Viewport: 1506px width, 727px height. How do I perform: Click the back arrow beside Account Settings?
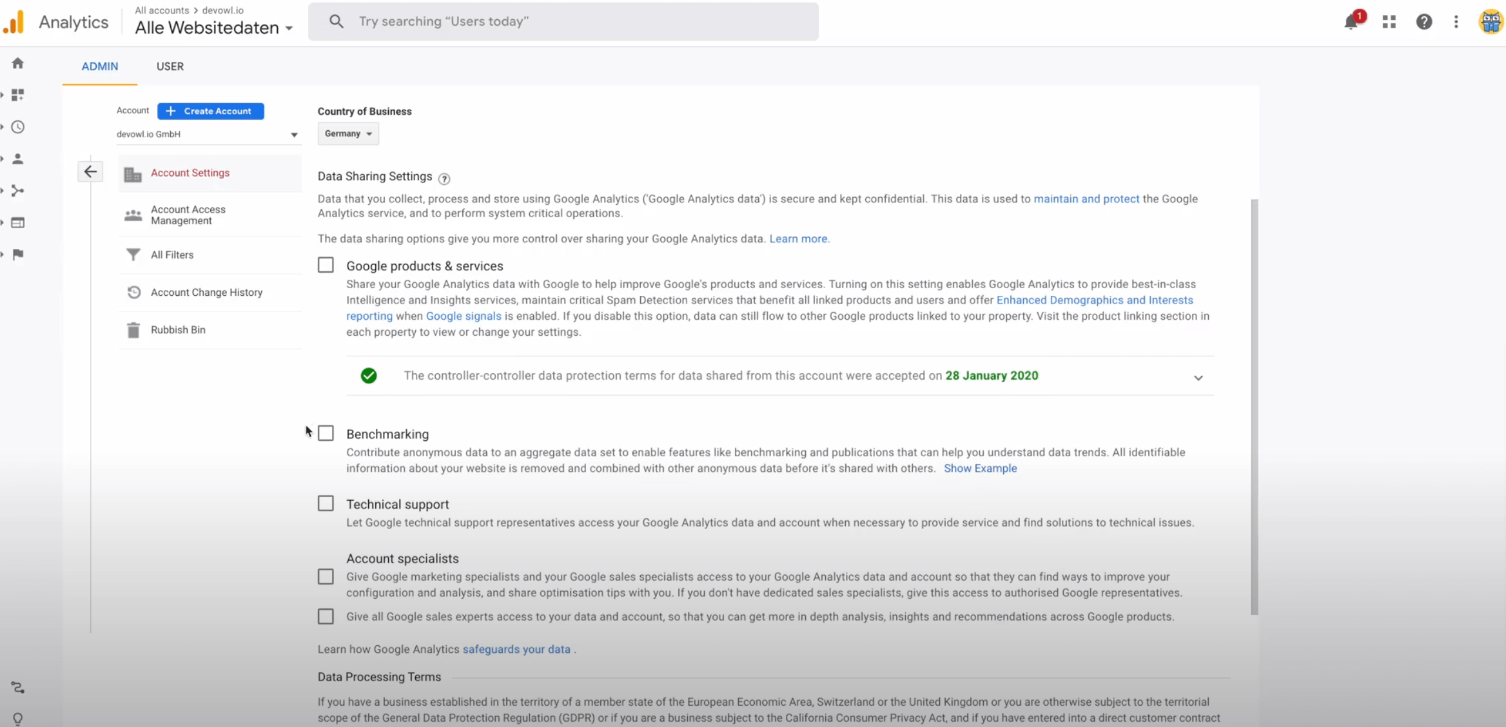coord(90,171)
